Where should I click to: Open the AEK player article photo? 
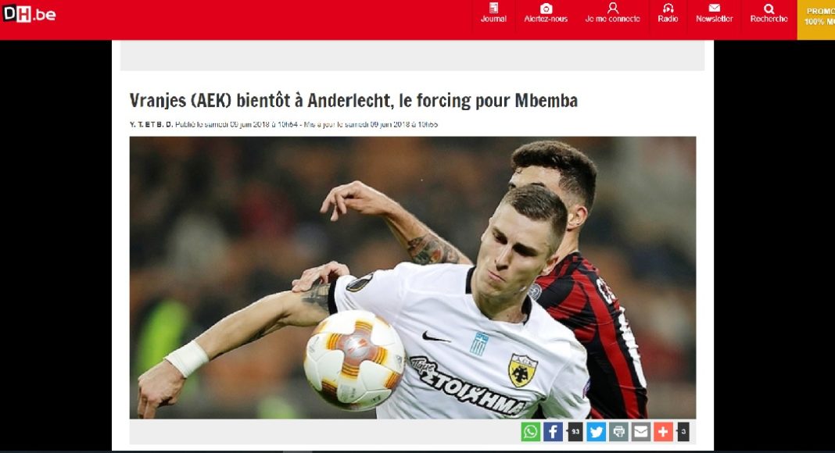point(413,277)
